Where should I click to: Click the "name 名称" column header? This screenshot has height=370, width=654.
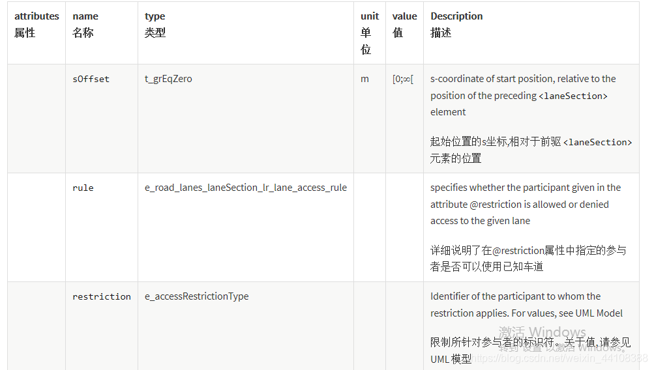tap(85, 24)
